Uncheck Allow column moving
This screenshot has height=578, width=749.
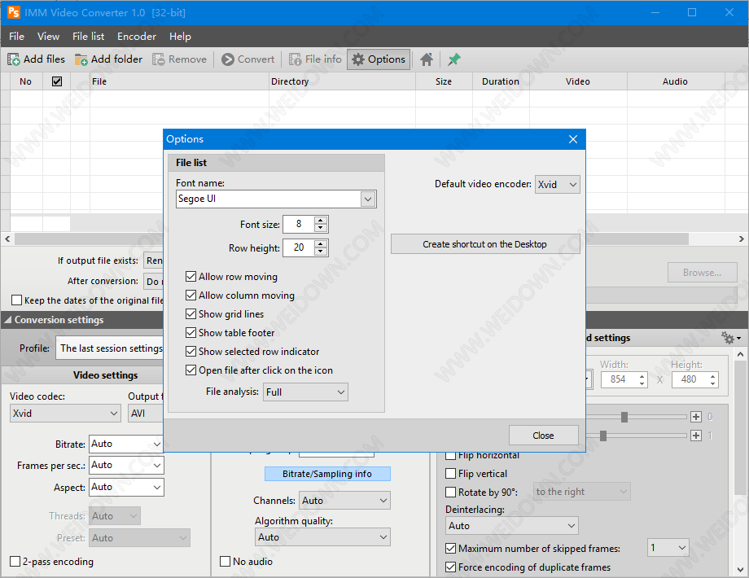pyautogui.click(x=191, y=296)
